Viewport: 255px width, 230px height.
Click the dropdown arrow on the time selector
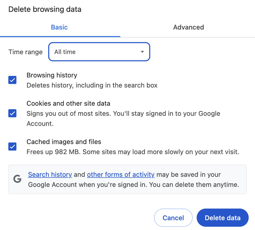click(142, 52)
